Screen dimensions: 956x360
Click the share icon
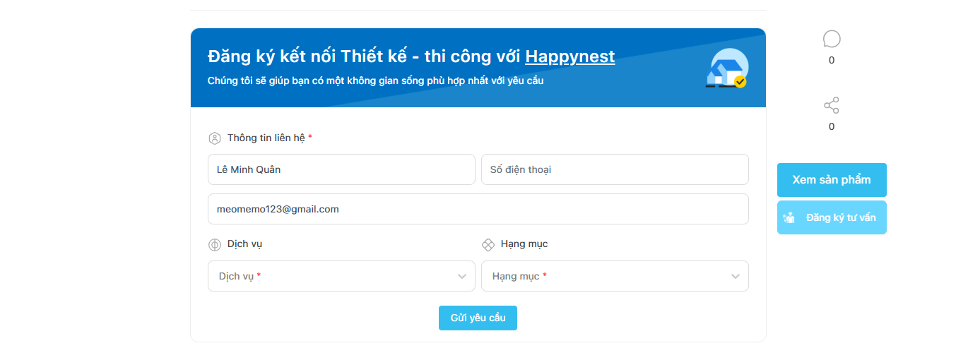coord(832,106)
